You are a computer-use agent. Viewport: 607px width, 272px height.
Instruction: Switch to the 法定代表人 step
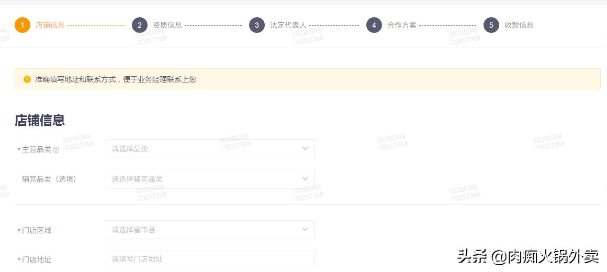coord(288,25)
